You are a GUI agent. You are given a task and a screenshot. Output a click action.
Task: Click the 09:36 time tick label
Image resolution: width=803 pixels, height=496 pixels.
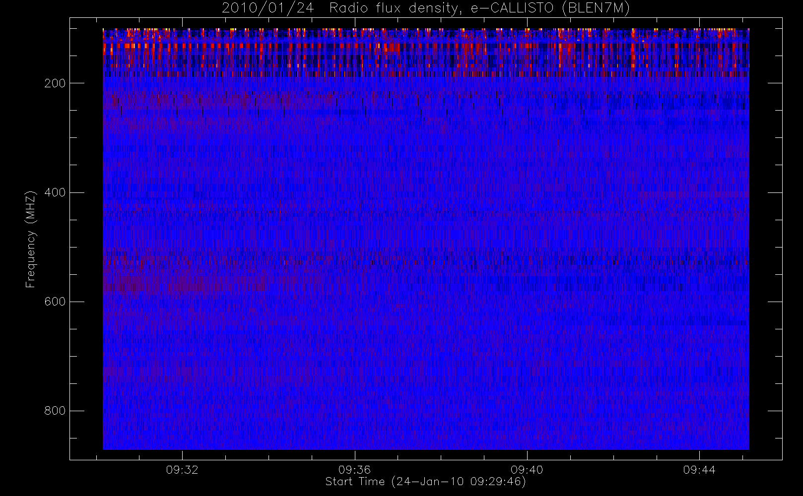coord(354,470)
